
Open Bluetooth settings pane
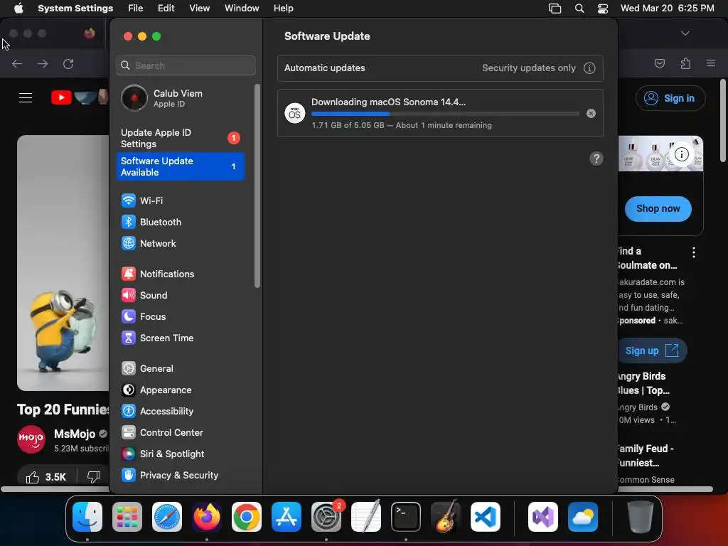coord(180,222)
